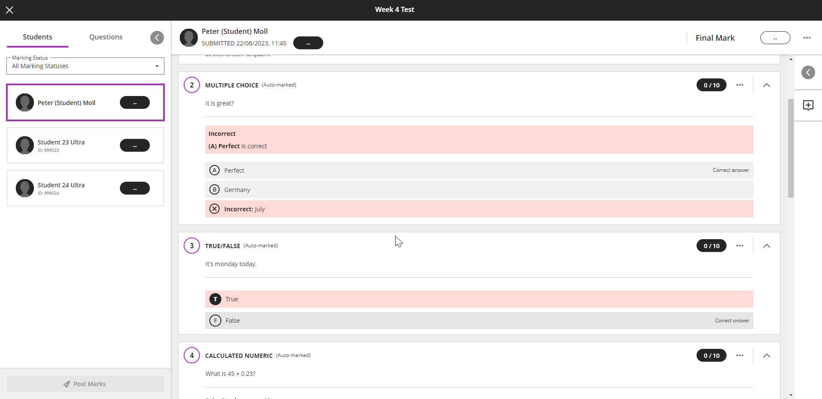Click the Final Mark grade field
Viewport: 822px width, 399px height.
pos(775,38)
